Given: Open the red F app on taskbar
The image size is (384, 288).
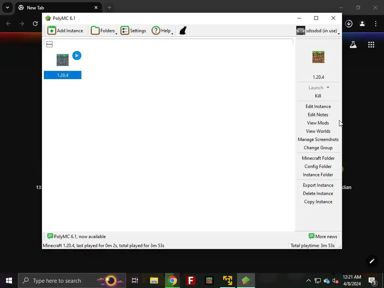Looking at the screenshot, I should click(x=191, y=280).
